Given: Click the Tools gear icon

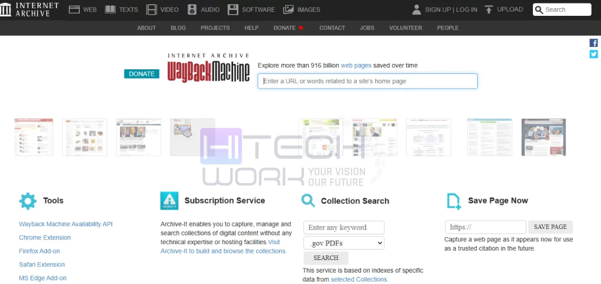Looking at the screenshot, I should [x=28, y=201].
